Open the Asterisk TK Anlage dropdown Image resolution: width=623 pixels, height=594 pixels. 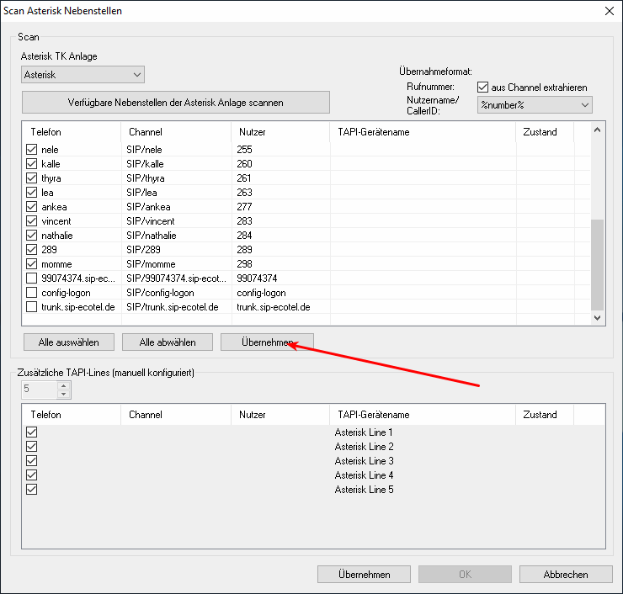(83, 75)
